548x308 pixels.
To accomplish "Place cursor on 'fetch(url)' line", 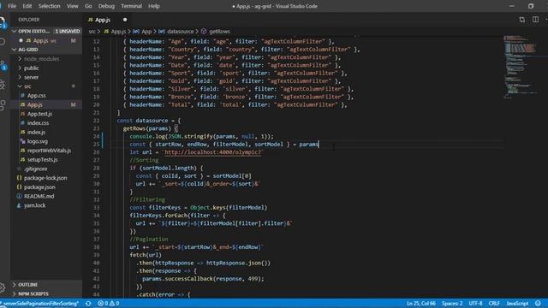I will click(x=146, y=255).
